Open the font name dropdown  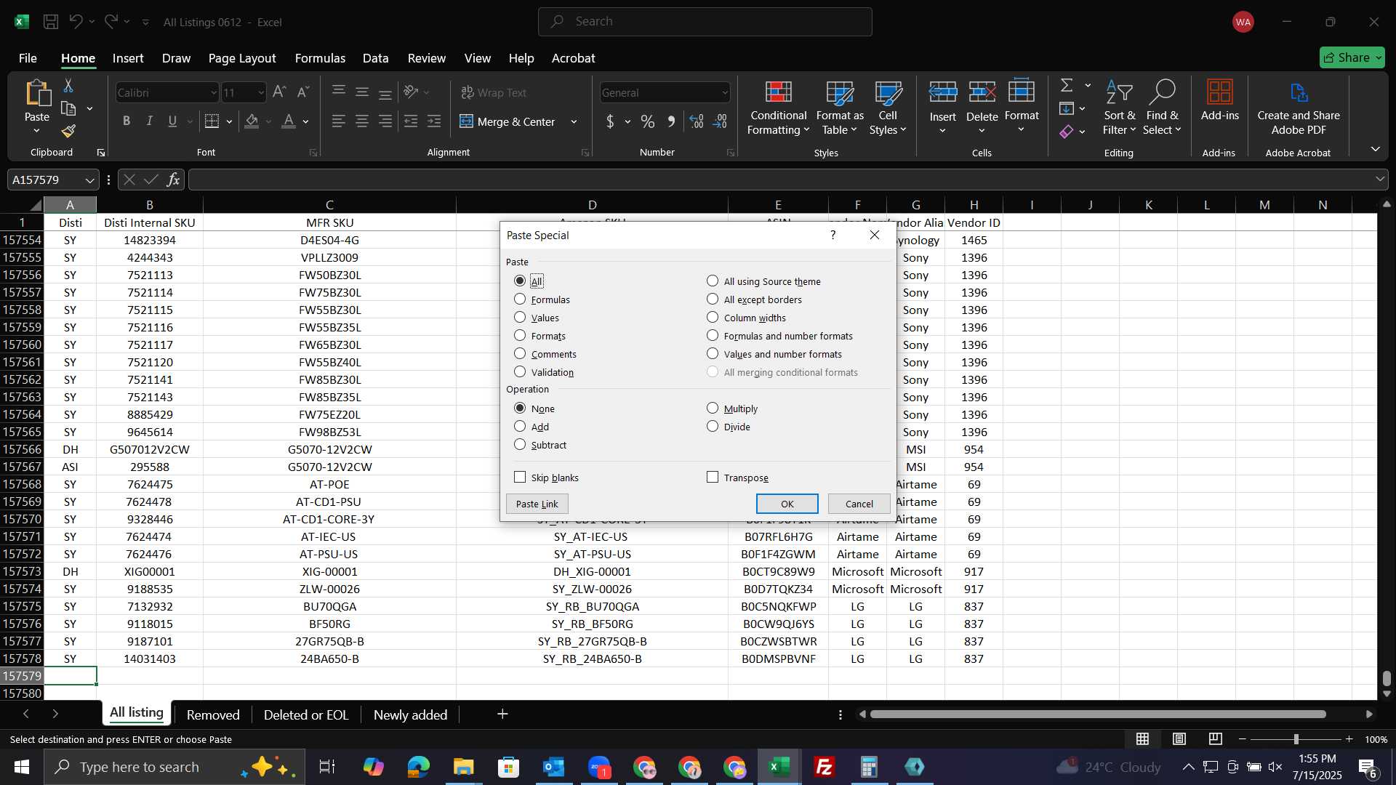click(x=213, y=92)
